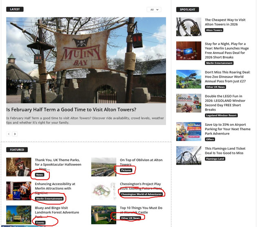This screenshot has height=227, width=261.
Task: Click the Flamingo Land category tag
Action: [x=215, y=159]
